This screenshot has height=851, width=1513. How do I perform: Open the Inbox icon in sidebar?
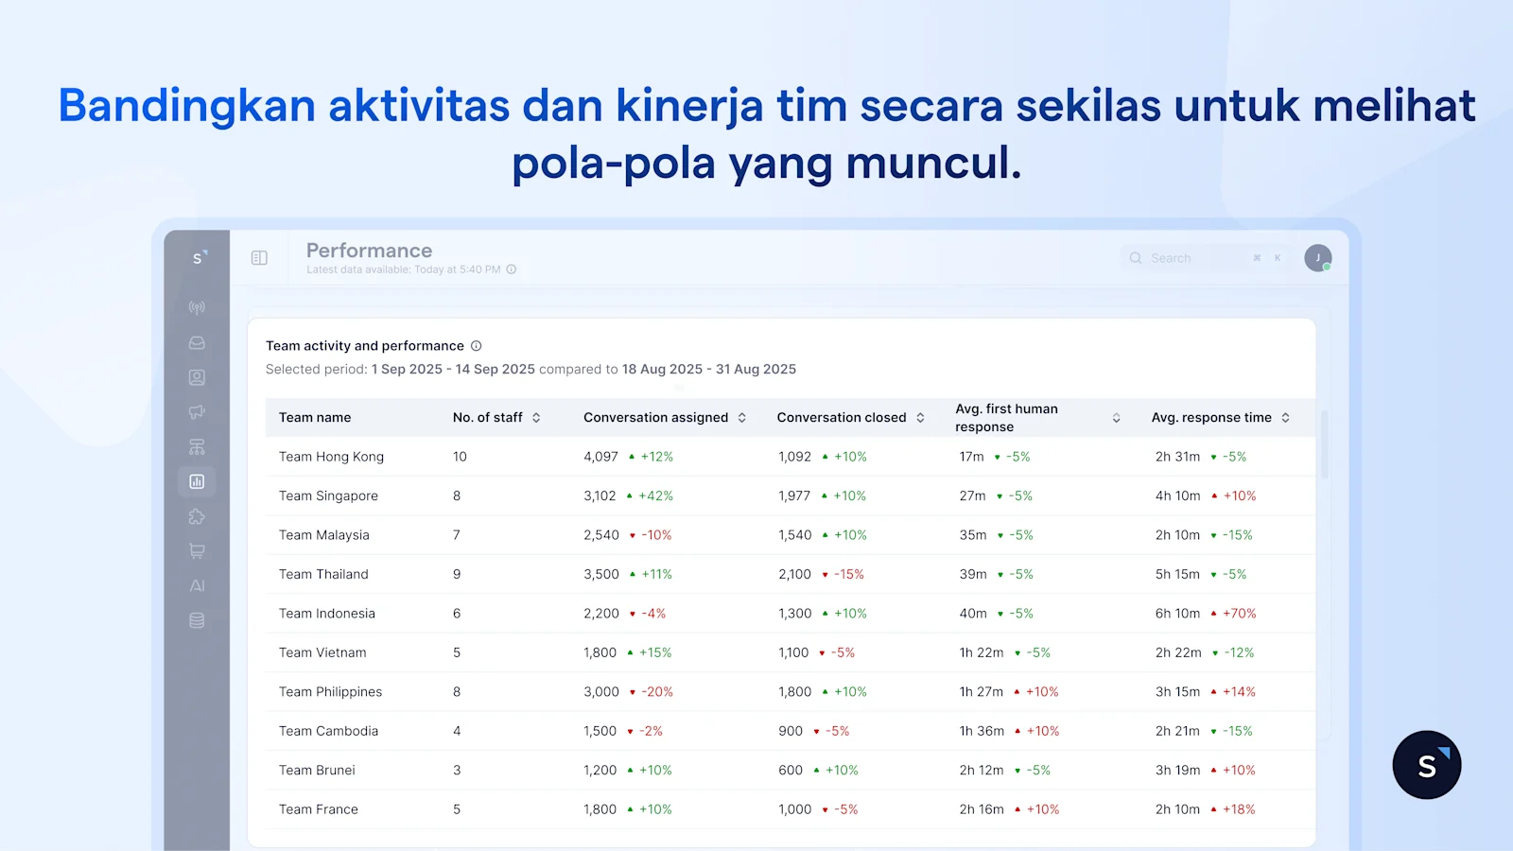(x=197, y=341)
